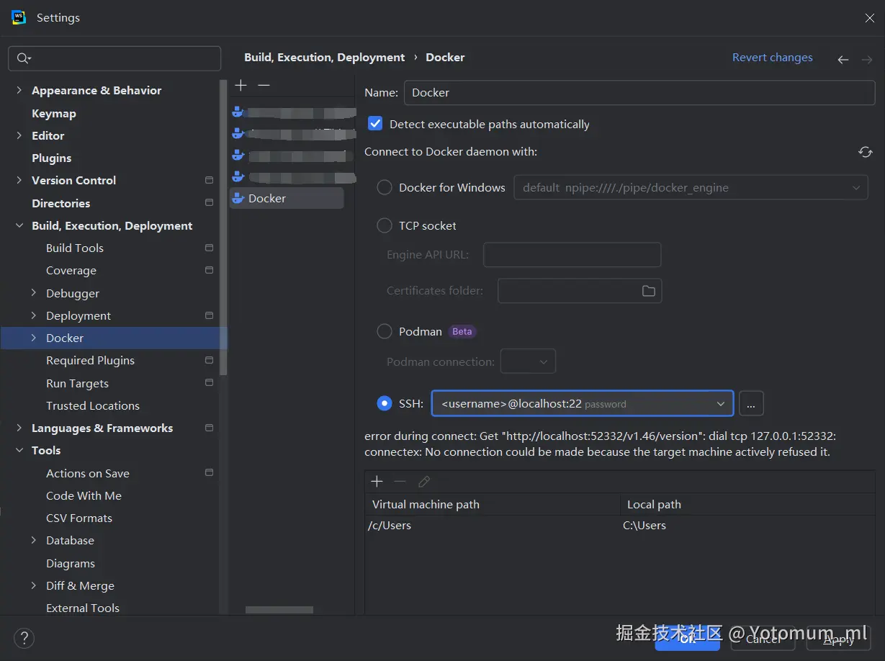
Task: Click the WebStorm logo in title bar
Action: (x=19, y=17)
